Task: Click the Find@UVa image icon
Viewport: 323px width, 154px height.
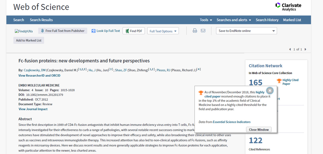Action: click(x=24, y=31)
